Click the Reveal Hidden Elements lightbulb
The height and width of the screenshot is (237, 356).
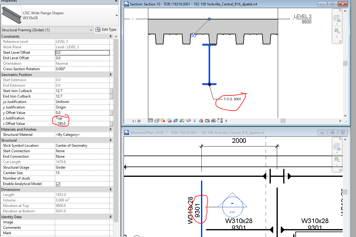[194, 120]
